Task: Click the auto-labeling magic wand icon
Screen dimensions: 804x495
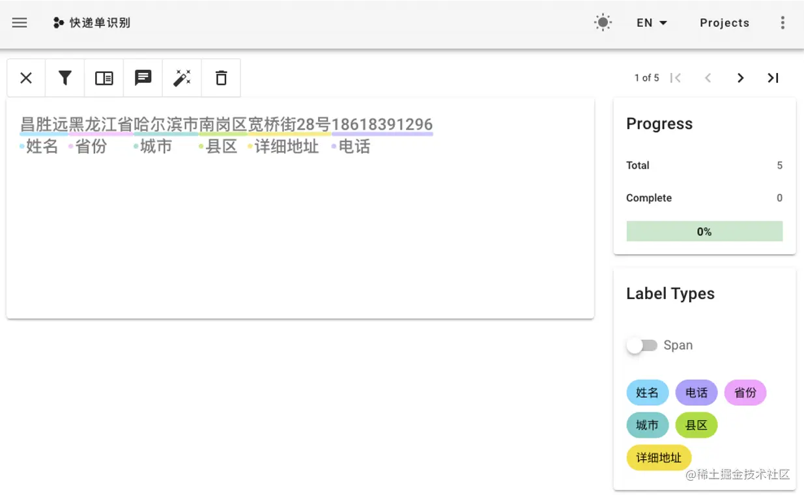Action: click(x=182, y=78)
